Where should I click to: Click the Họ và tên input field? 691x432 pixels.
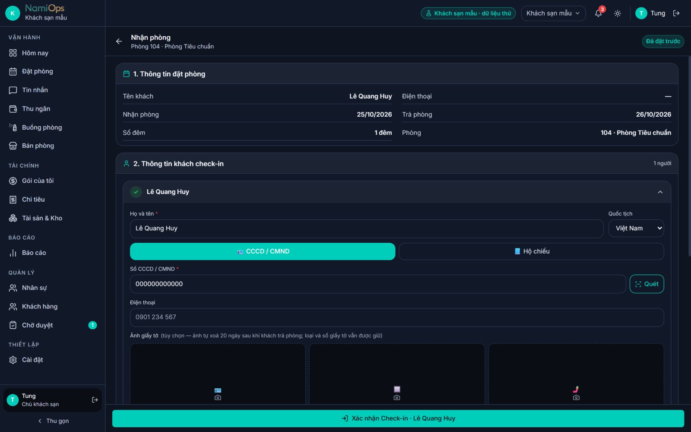[367, 229]
